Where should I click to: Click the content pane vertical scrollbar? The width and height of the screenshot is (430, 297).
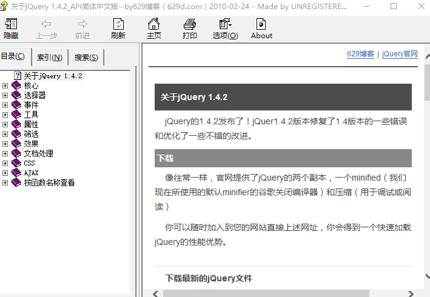426,182
